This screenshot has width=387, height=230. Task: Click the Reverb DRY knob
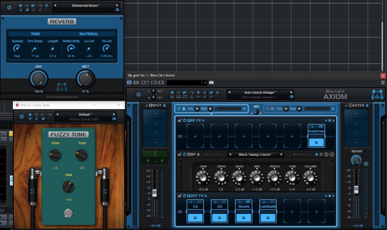click(x=39, y=79)
